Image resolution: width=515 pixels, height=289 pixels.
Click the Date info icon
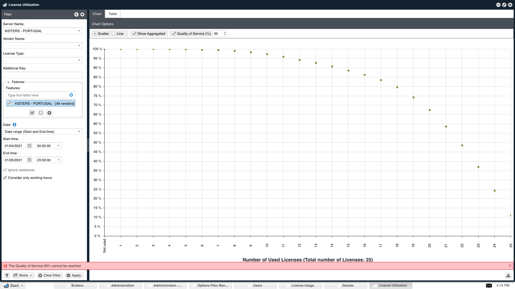(14, 125)
